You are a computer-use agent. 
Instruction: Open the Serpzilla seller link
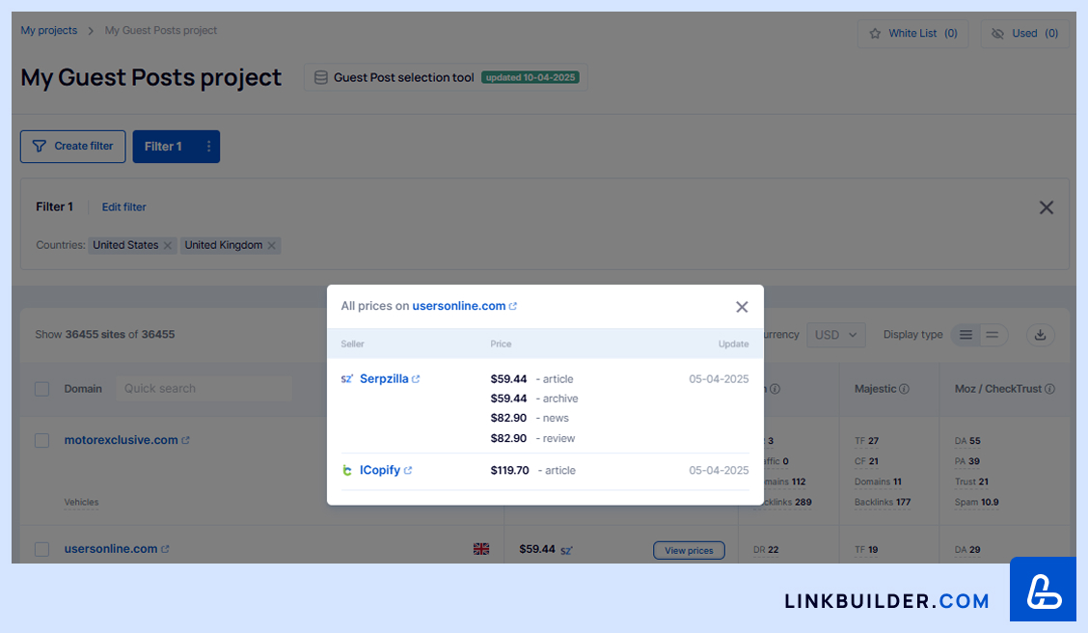(384, 379)
